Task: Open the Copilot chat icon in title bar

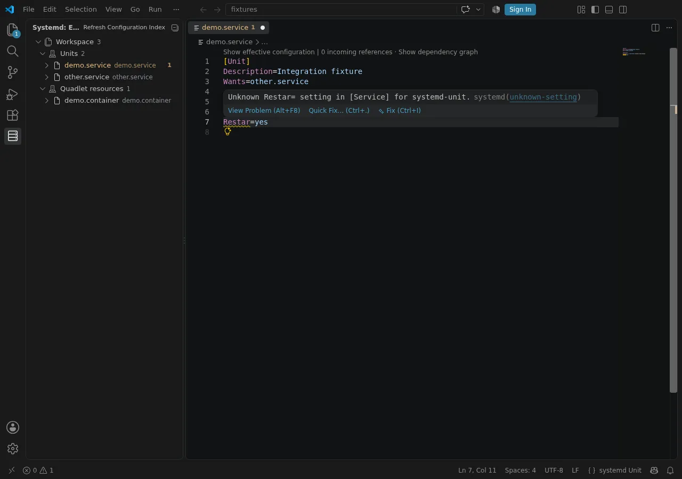Action: (x=465, y=10)
